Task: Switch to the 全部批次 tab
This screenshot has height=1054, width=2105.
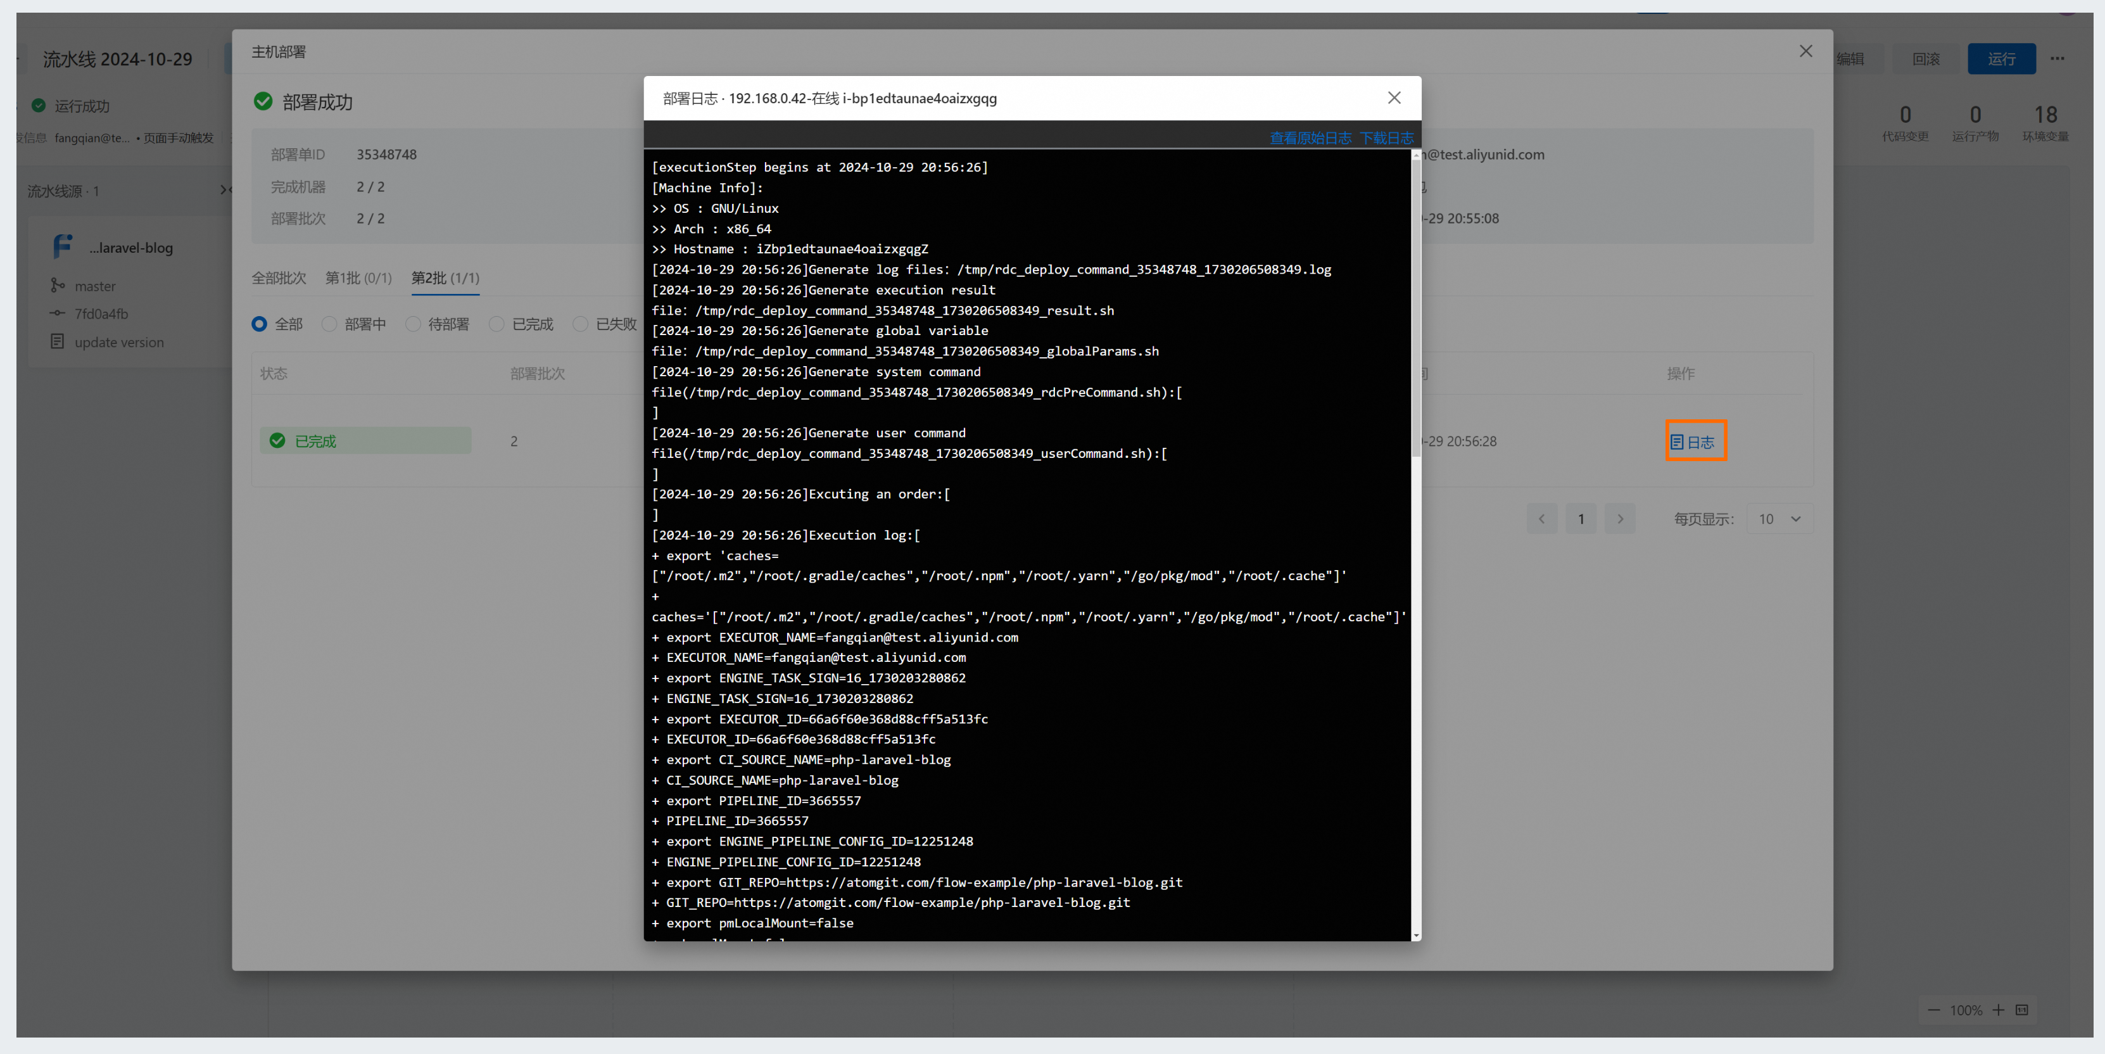Action: (279, 278)
